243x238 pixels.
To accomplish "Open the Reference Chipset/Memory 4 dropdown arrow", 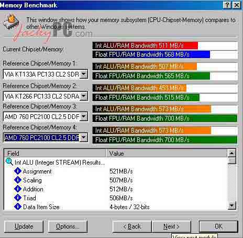I will pos(84,138).
